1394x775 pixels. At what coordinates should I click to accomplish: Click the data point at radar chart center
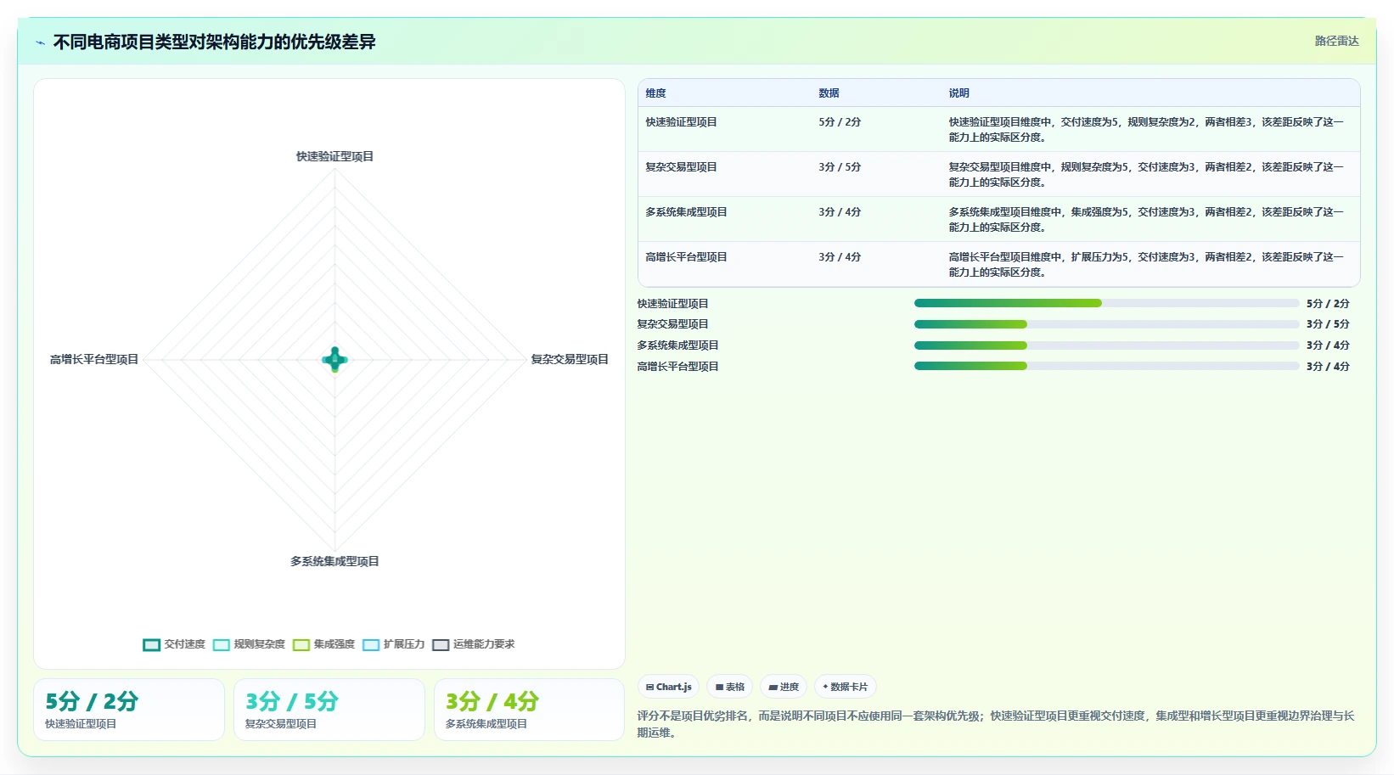point(334,359)
